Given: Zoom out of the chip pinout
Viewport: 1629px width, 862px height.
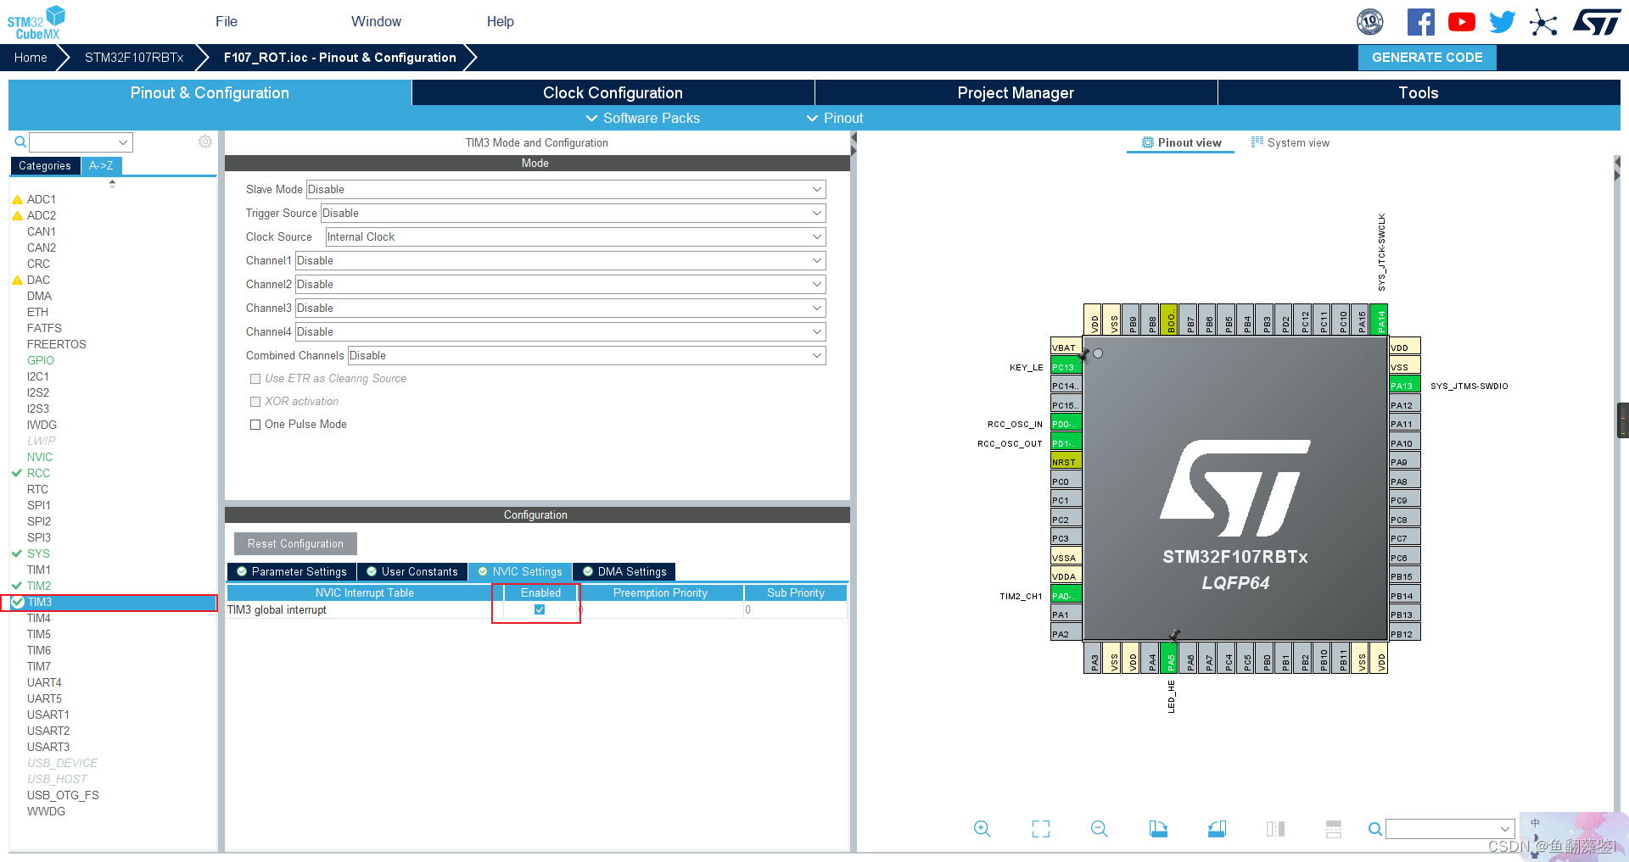Looking at the screenshot, I should coord(1100,829).
